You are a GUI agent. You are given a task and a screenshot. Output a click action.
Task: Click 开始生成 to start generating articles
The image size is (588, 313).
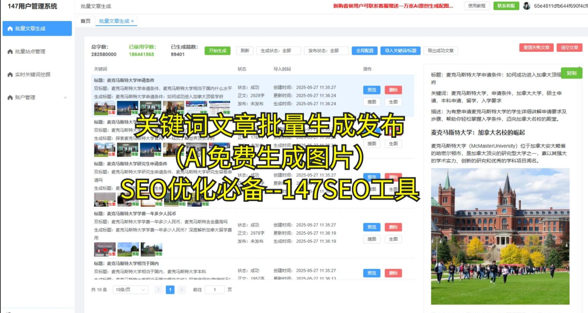[217, 50]
